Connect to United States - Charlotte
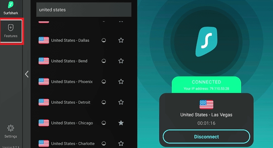 click(72, 144)
